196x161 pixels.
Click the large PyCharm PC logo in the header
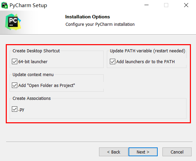tap(13, 22)
